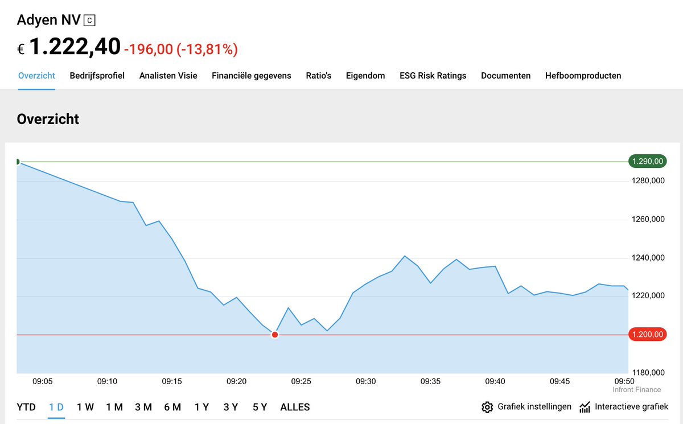Open the Documenten tab
683x424 pixels.
(506, 75)
